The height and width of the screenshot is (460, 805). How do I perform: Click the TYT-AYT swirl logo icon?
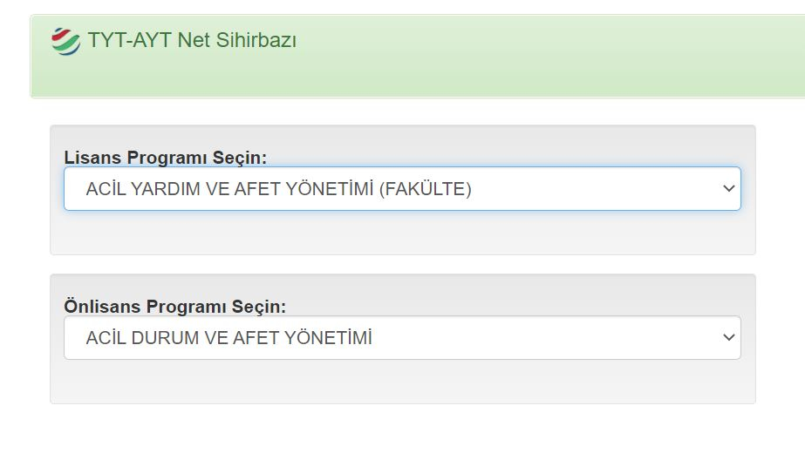pos(65,41)
